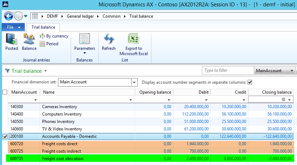
Task: Refresh the trial balance list
Action: tap(109, 42)
